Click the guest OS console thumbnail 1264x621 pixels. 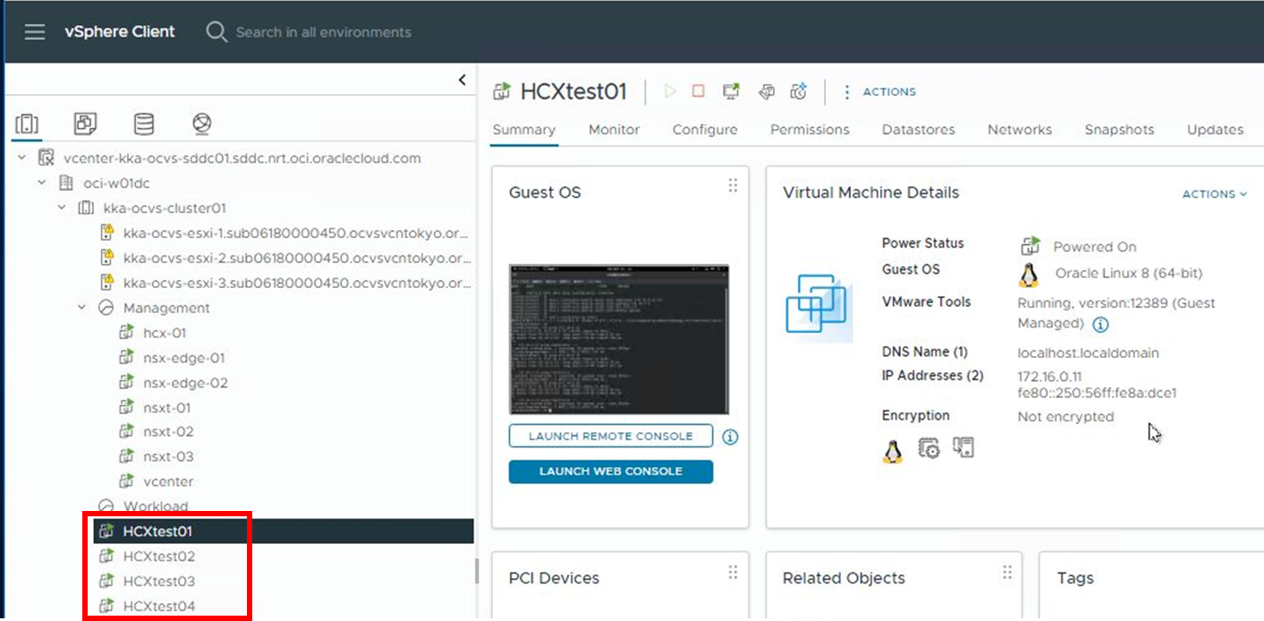pyautogui.click(x=619, y=339)
